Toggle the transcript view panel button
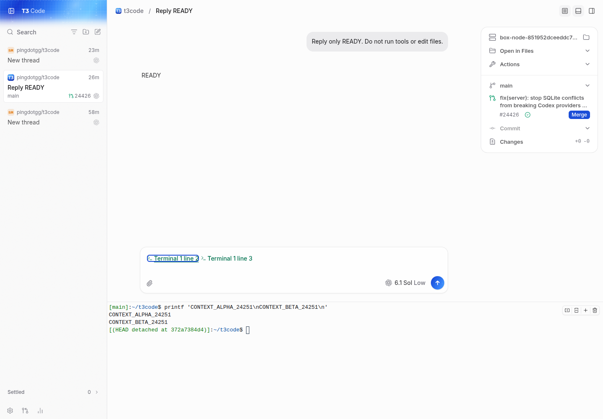This screenshot has width=603, height=419. click(x=565, y=11)
